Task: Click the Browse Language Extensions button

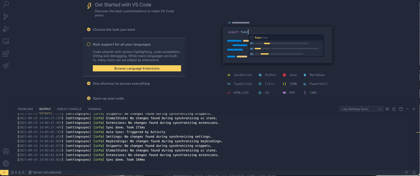Action: pyautogui.click(x=137, y=68)
